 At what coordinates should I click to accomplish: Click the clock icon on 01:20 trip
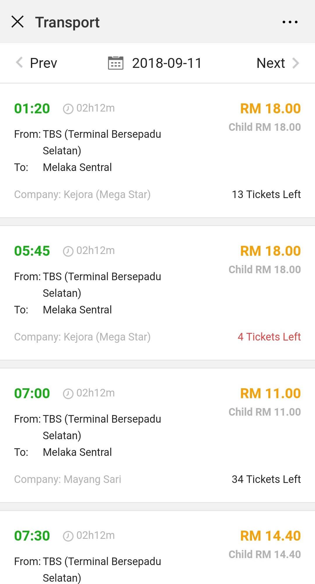(68, 109)
